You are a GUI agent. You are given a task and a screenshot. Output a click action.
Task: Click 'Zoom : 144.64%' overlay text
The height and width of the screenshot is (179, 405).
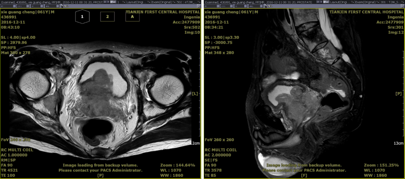click(x=178, y=165)
